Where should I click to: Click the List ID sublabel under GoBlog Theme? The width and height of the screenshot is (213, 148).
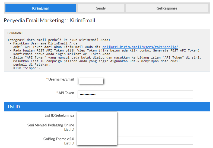tap(69, 143)
